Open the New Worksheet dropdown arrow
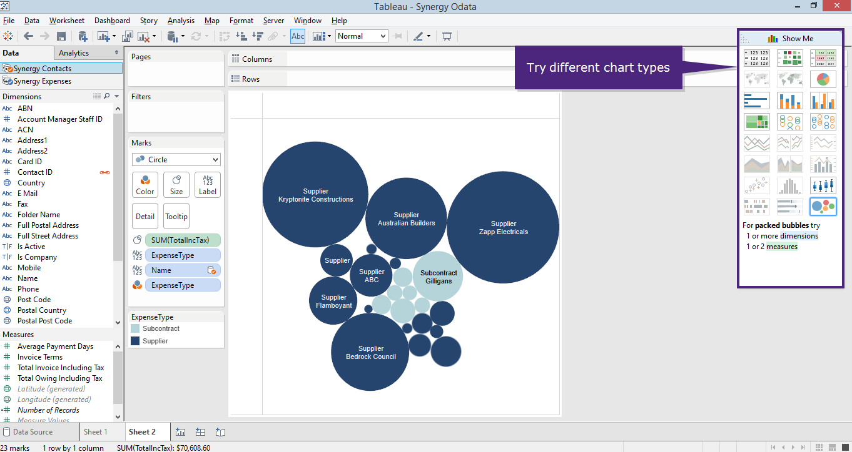Screen dimensions: 852x452 click(114, 36)
